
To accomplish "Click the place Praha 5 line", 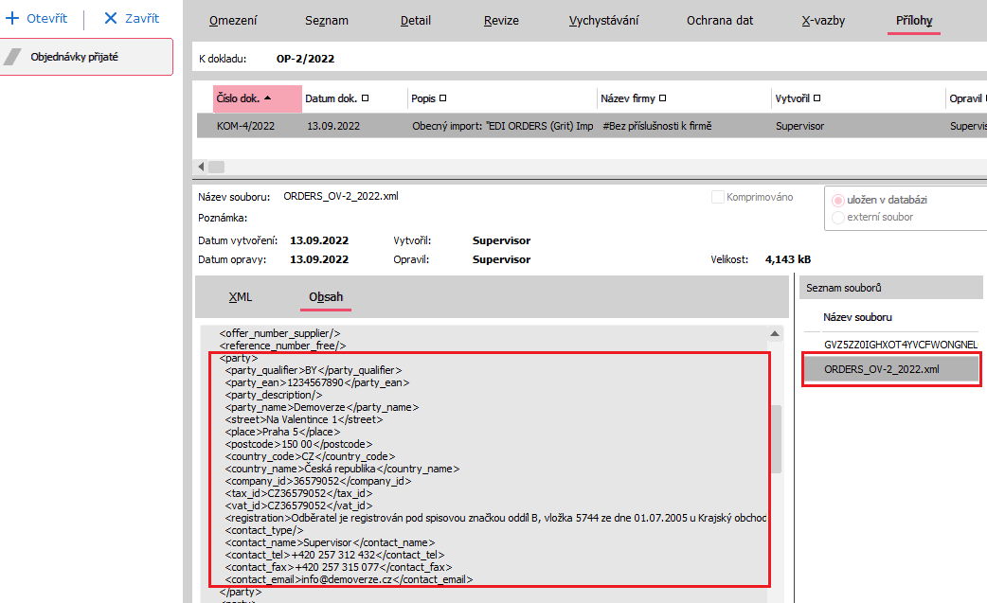I will [282, 432].
